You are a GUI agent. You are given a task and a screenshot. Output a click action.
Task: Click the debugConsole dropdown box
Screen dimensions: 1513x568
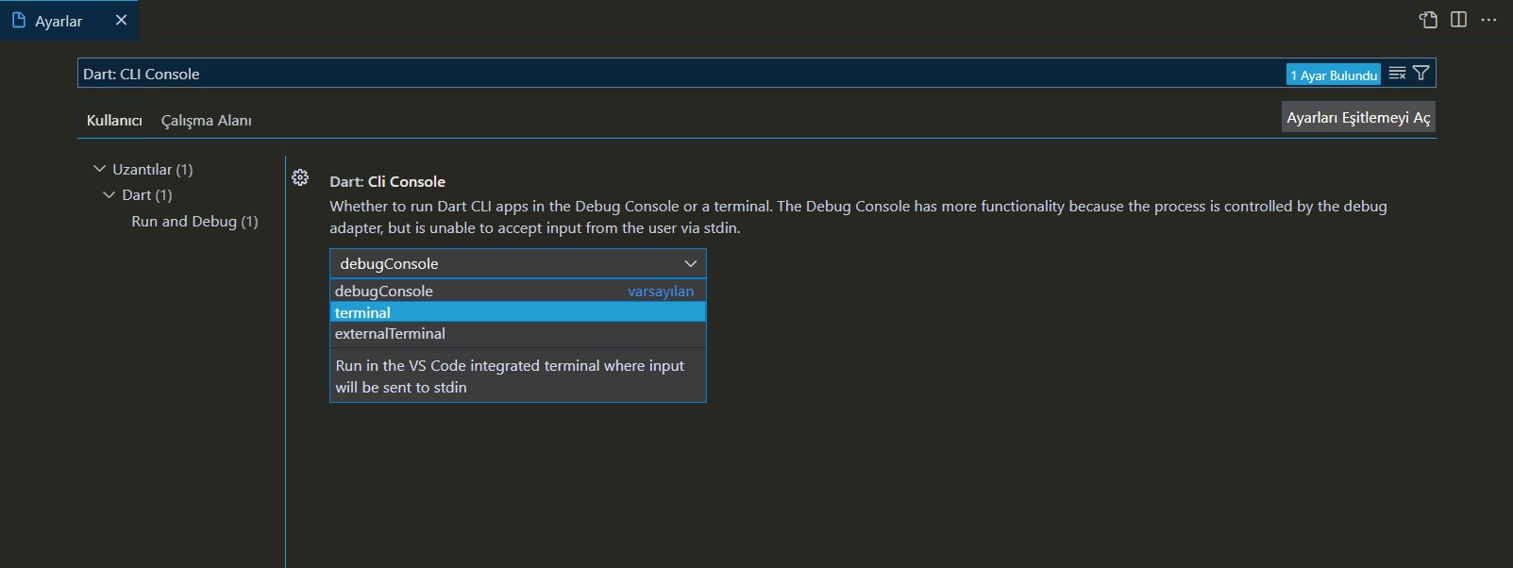pos(517,263)
